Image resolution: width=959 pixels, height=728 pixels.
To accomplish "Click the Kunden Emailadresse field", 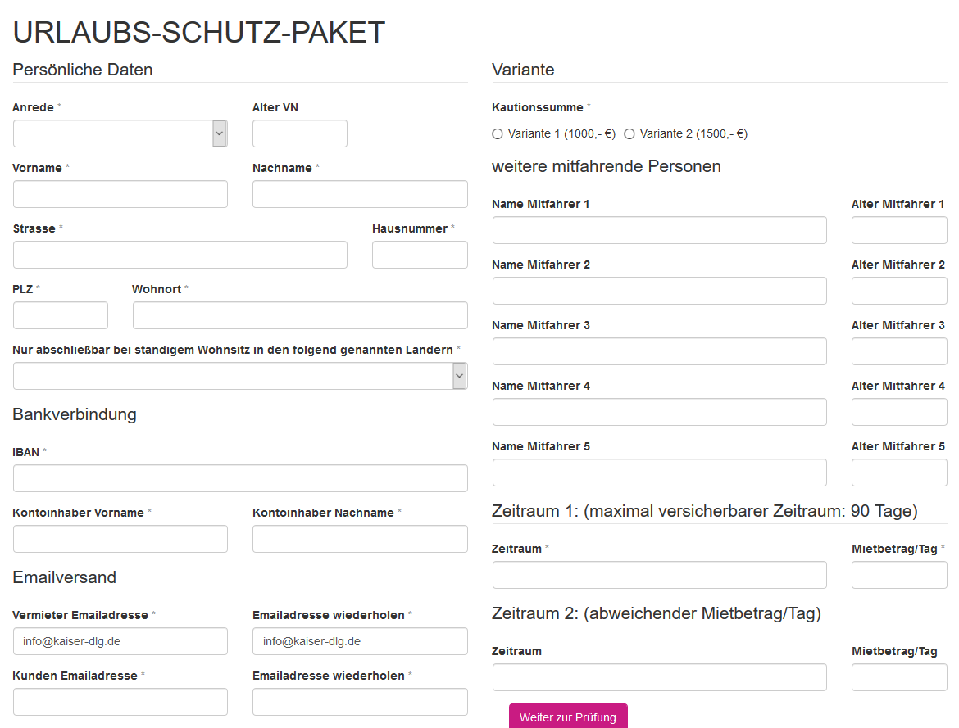I will pos(120,702).
